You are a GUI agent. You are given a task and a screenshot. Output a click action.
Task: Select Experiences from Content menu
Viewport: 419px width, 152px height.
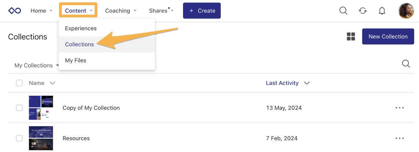pyautogui.click(x=81, y=28)
